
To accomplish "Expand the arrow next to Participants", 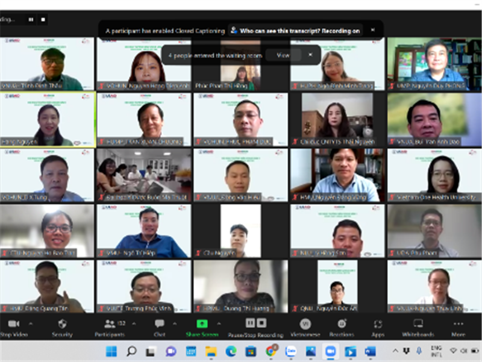I will click(130, 323).
